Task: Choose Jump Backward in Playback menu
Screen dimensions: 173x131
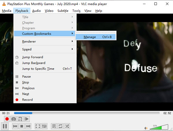Action: 45,63
